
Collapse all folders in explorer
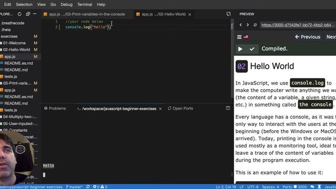click(x=28, y=14)
